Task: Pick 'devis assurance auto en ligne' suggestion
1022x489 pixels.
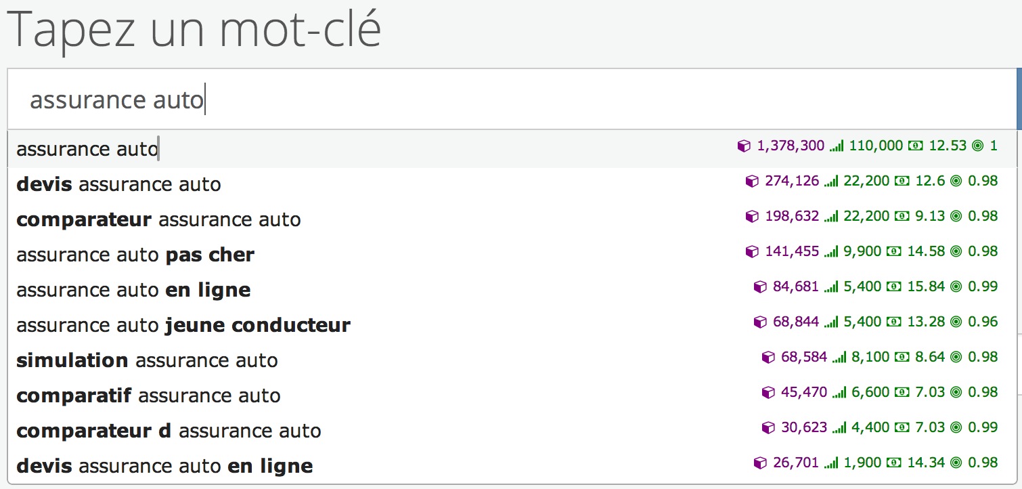Action: point(164,466)
